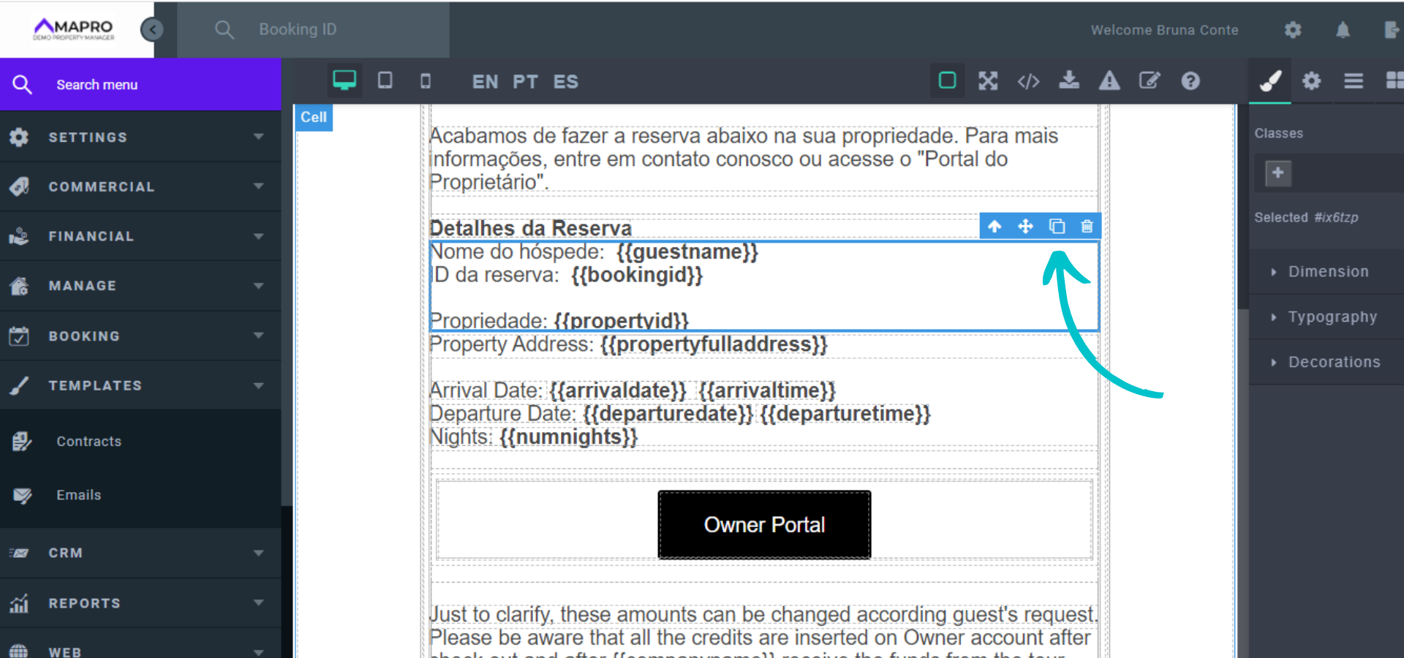The height and width of the screenshot is (658, 1404).
Task: Delete selected cell with trash icon
Action: [1087, 227]
